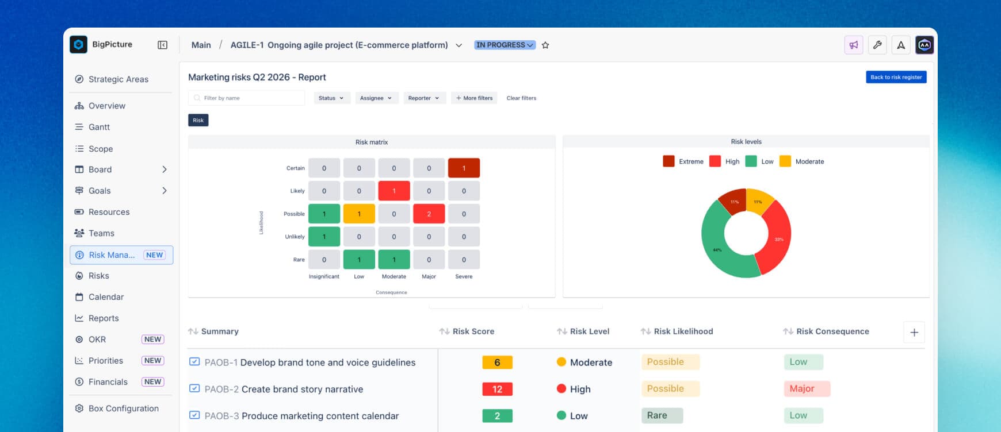This screenshot has height=432, width=1001.
Task: Click the risk score 12 badge
Action: coord(497,389)
